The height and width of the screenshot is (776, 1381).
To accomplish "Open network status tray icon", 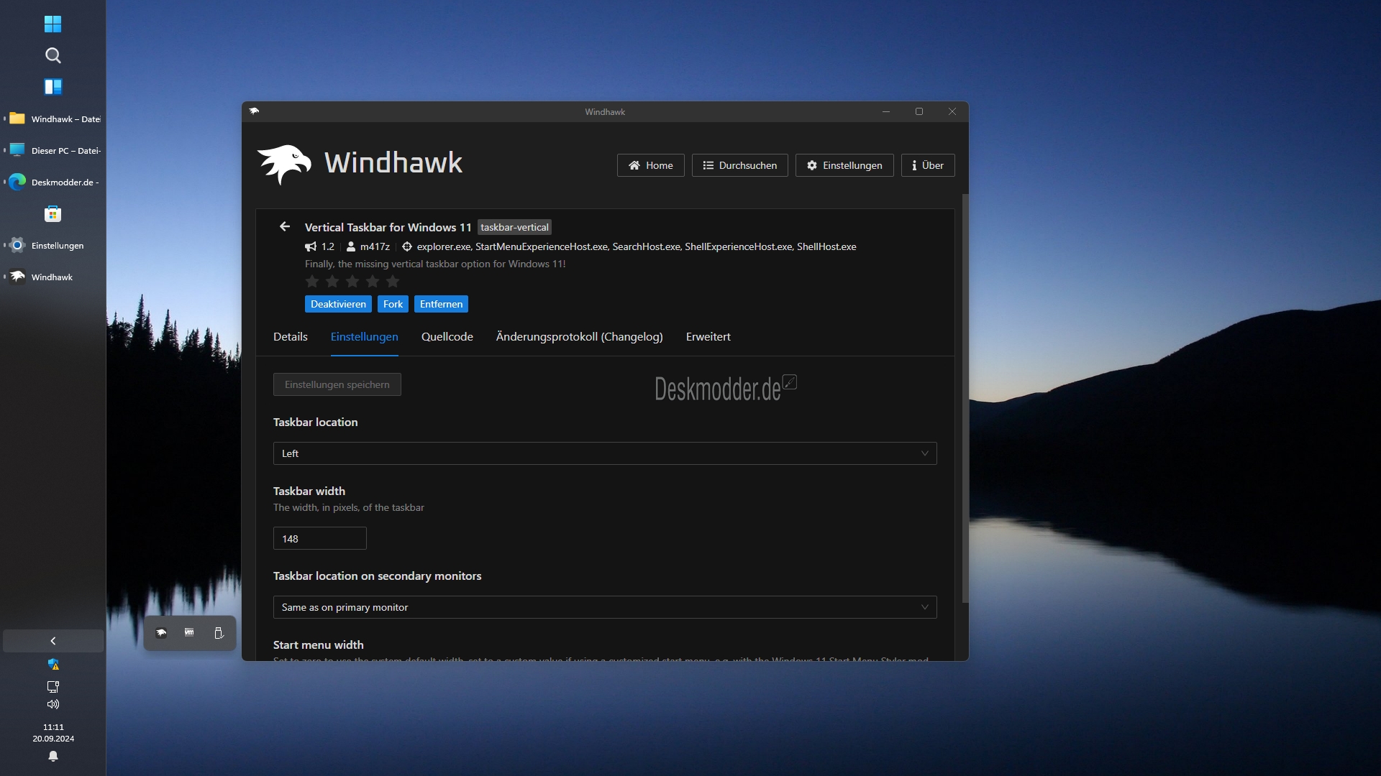I will coord(53,686).
